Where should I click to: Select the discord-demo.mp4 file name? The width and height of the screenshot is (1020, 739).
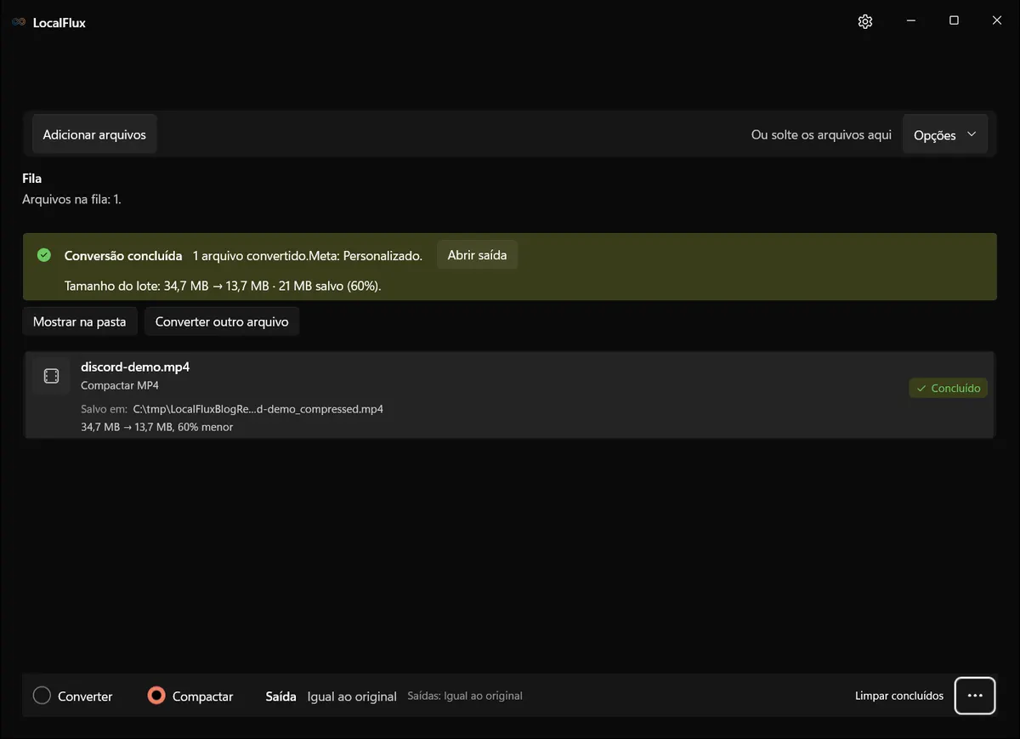pos(135,367)
